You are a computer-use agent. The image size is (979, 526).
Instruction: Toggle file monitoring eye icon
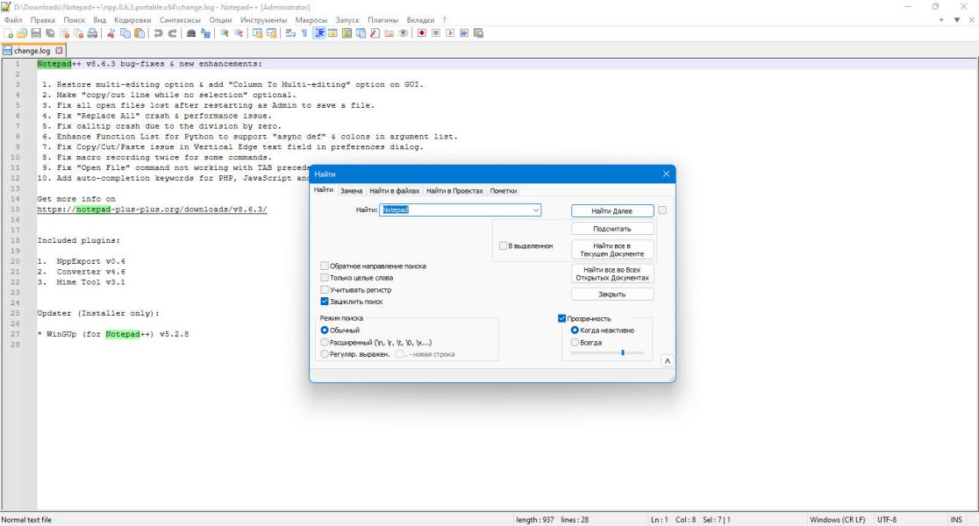[404, 33]
